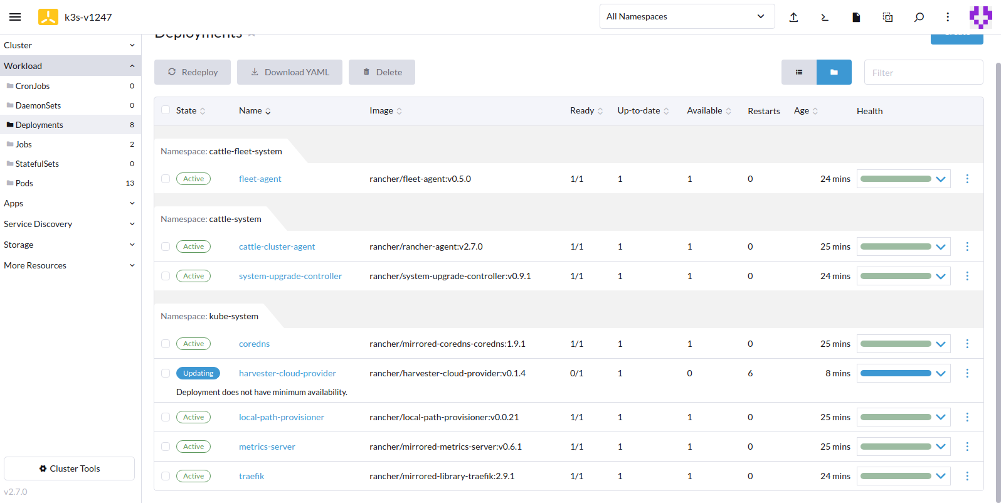The width and height of the screenshot is (1001, 503).
Task: Open DaemonSets in the sidebar
Action: point(70,105)
